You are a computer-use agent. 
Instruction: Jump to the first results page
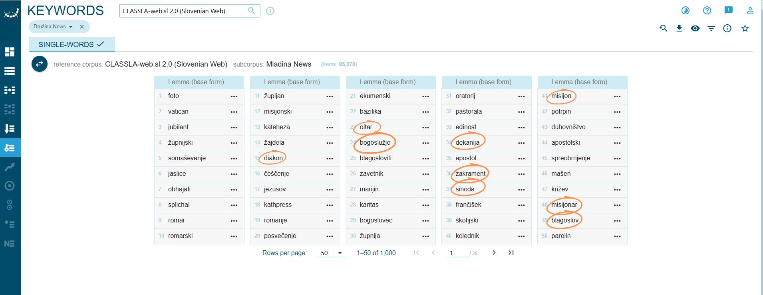(x=416, y=252)
